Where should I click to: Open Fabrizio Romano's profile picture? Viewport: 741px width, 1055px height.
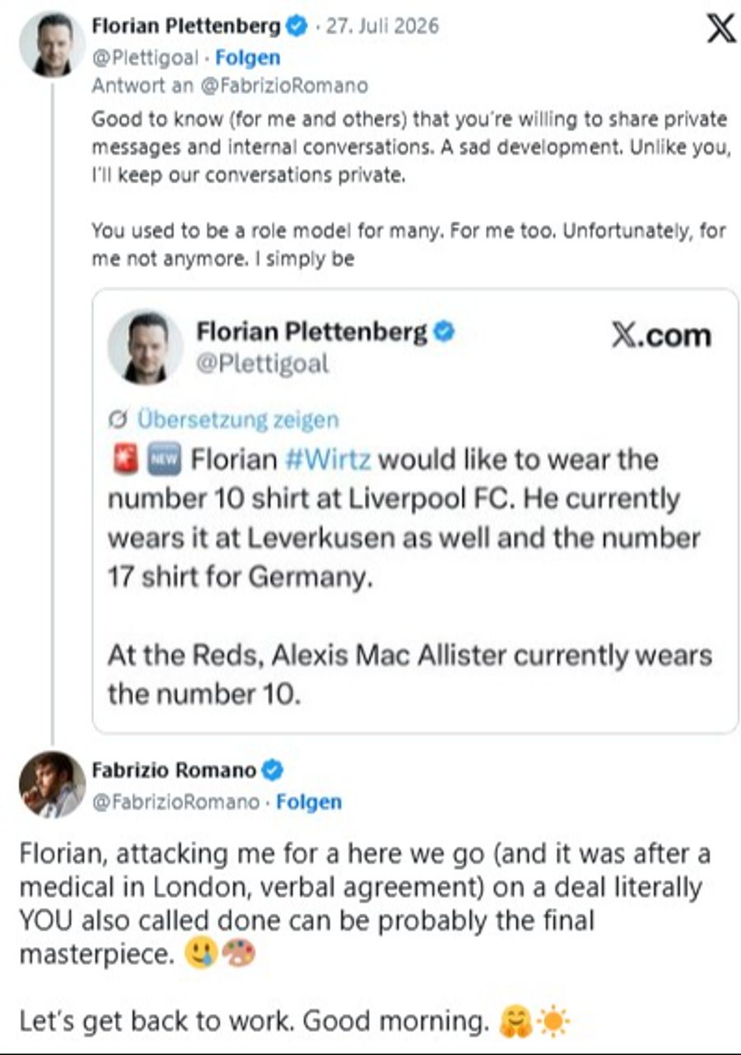(53, 784)
